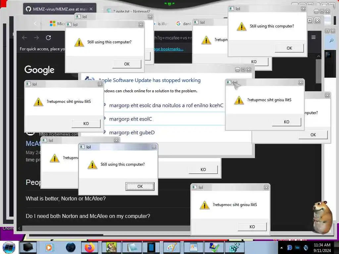Close the MEMZ-virus/MEMZ.exe browser tab
The image size is (339, 254).
91,9
